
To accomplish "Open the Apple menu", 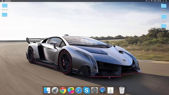I will tap(2, 1).
